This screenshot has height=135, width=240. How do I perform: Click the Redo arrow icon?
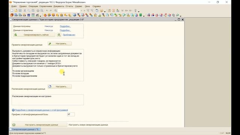click(x=51, y=10)
